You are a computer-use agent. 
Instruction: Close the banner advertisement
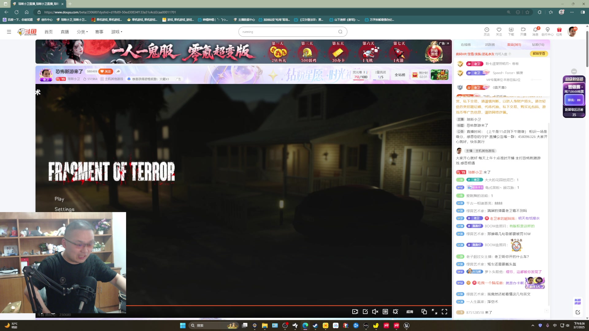click(x=448, y=44)
